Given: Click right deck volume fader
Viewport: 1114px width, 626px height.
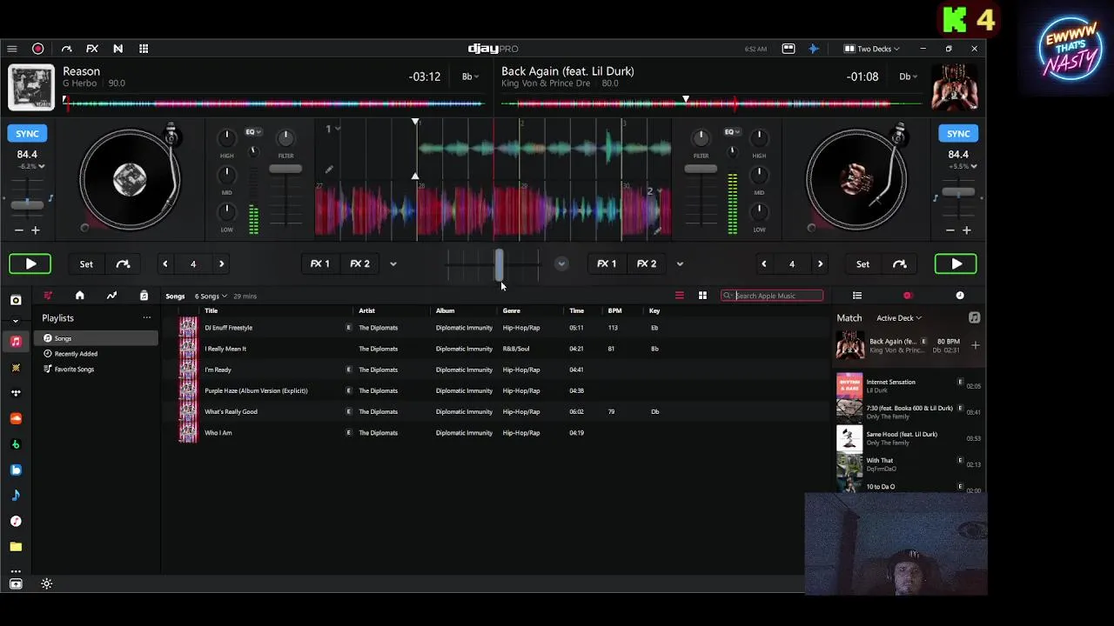Looking at the screenshot, I should [x=701, y=170].
